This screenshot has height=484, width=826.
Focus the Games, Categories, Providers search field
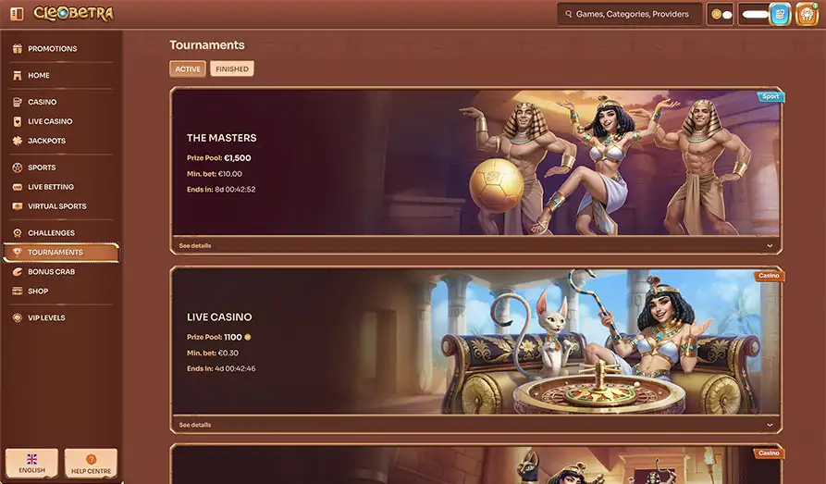point(630,14)
